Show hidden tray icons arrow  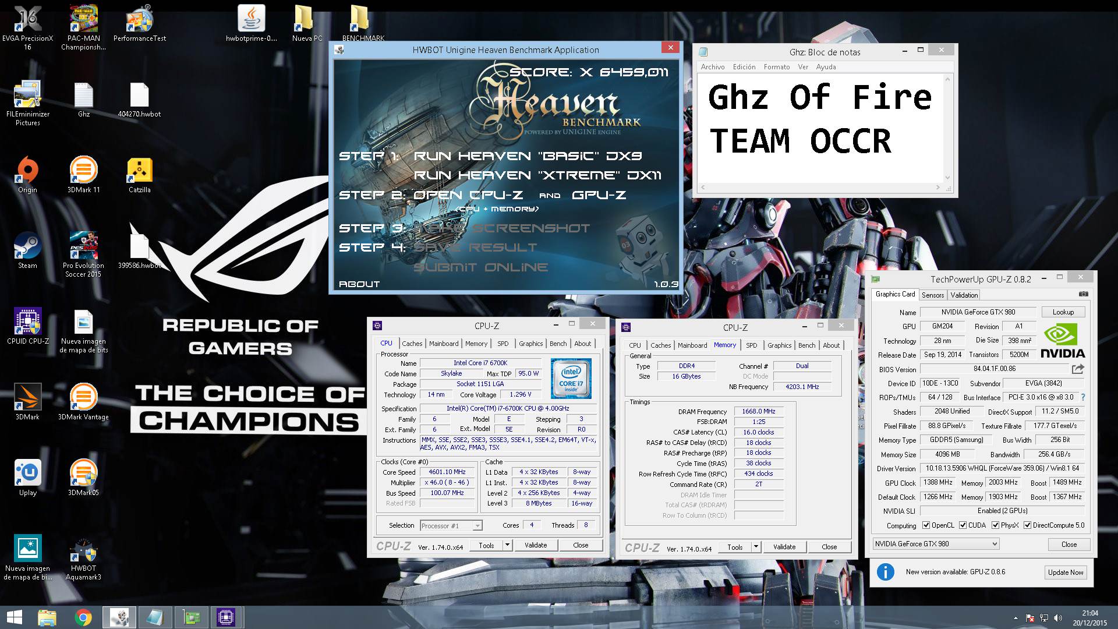pos(1016,618)
